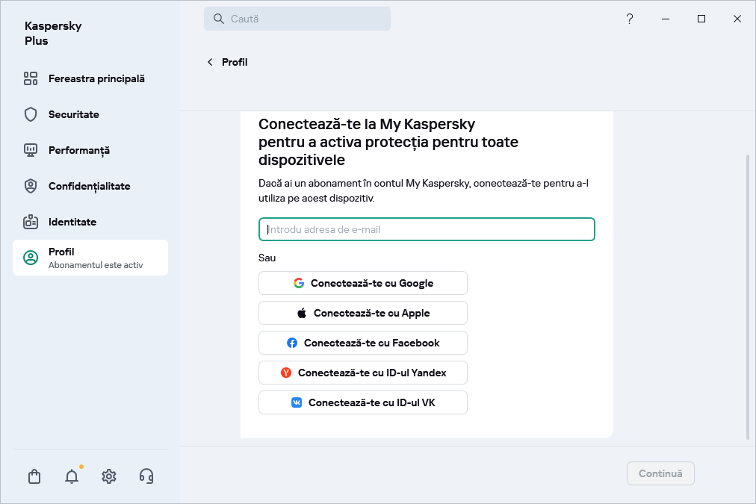This screenshot has height=504, width=756.
Task: Open Confidențialitate section
Action: tap(89, 186)
